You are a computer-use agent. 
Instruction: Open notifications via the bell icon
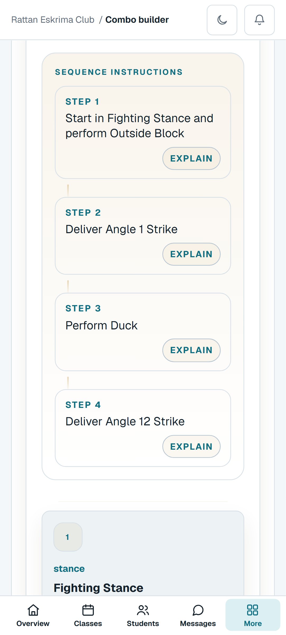coord(259,20)
